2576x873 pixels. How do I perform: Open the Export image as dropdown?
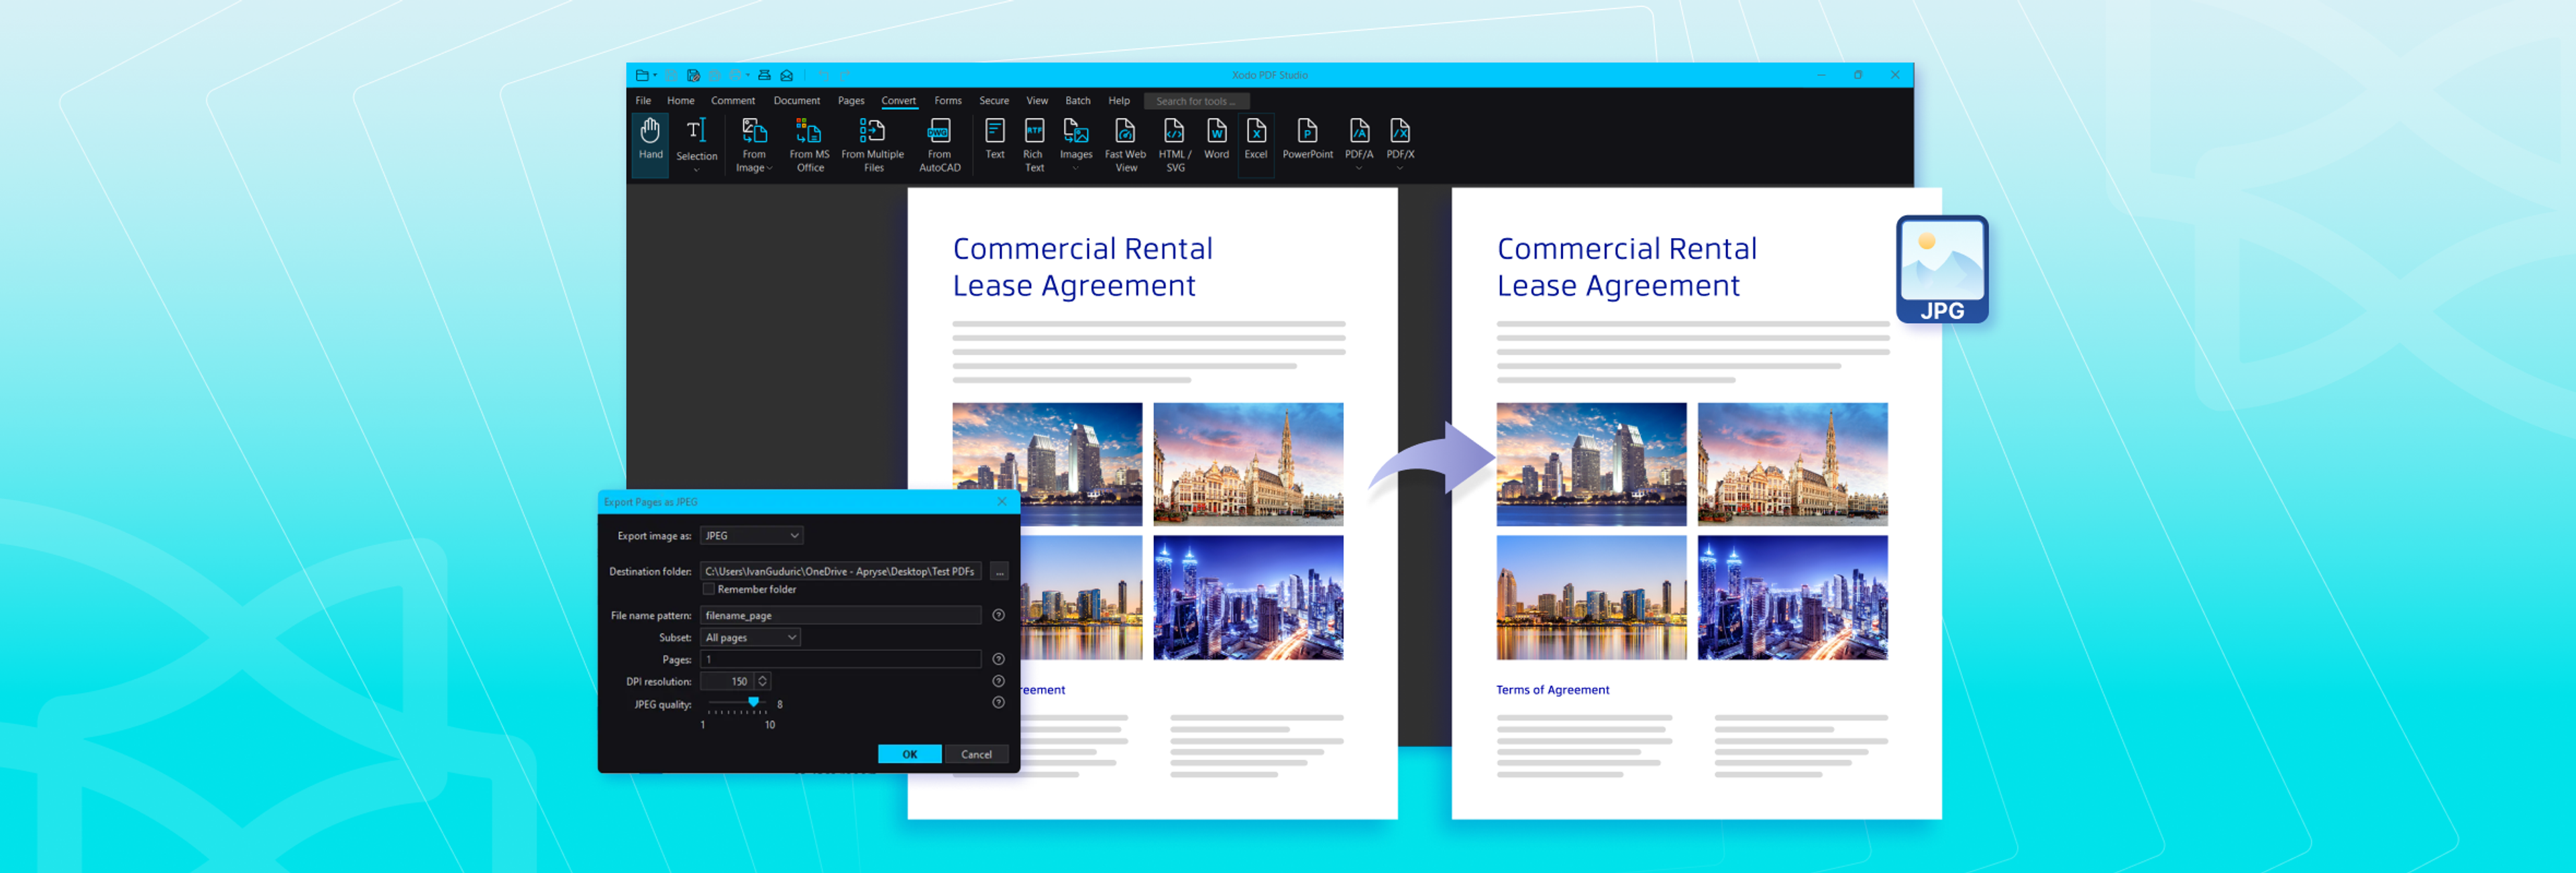point(751,536)
